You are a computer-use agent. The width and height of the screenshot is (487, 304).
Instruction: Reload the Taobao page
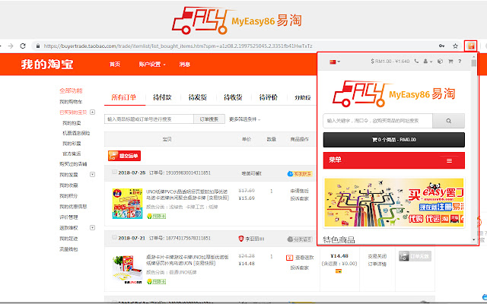[23, 46]
